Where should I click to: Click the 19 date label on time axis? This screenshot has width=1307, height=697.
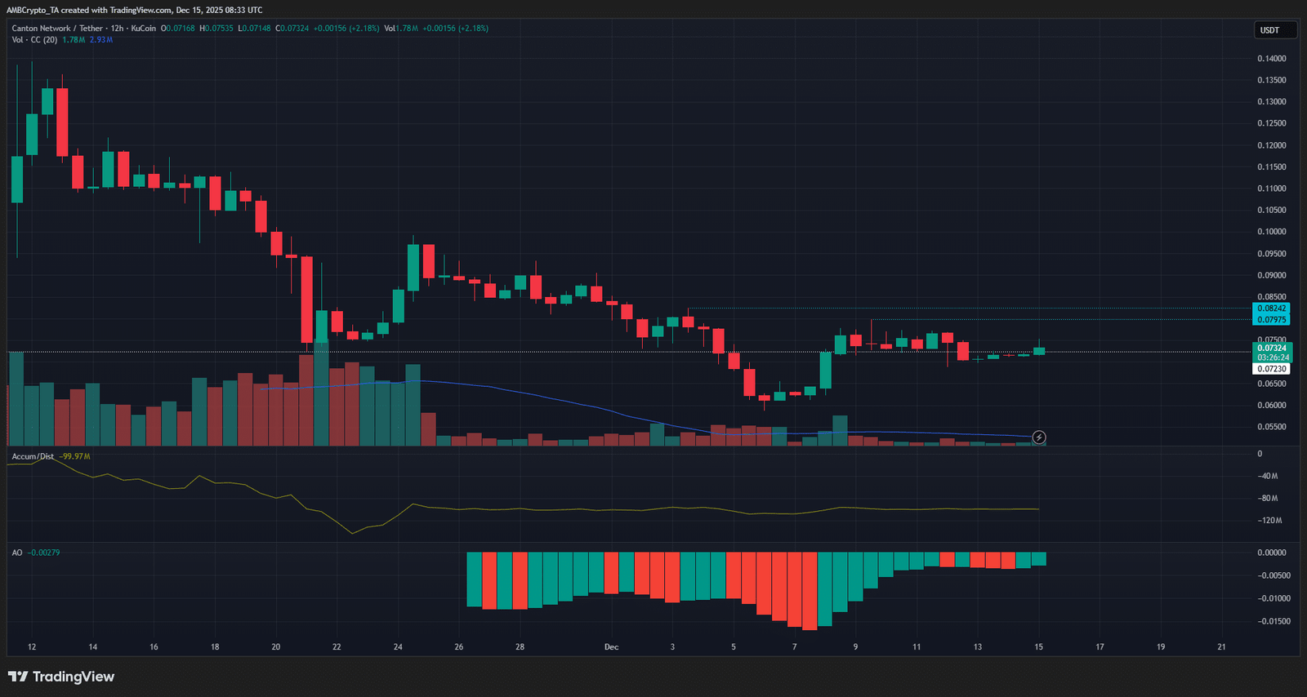click(1161, 647)
